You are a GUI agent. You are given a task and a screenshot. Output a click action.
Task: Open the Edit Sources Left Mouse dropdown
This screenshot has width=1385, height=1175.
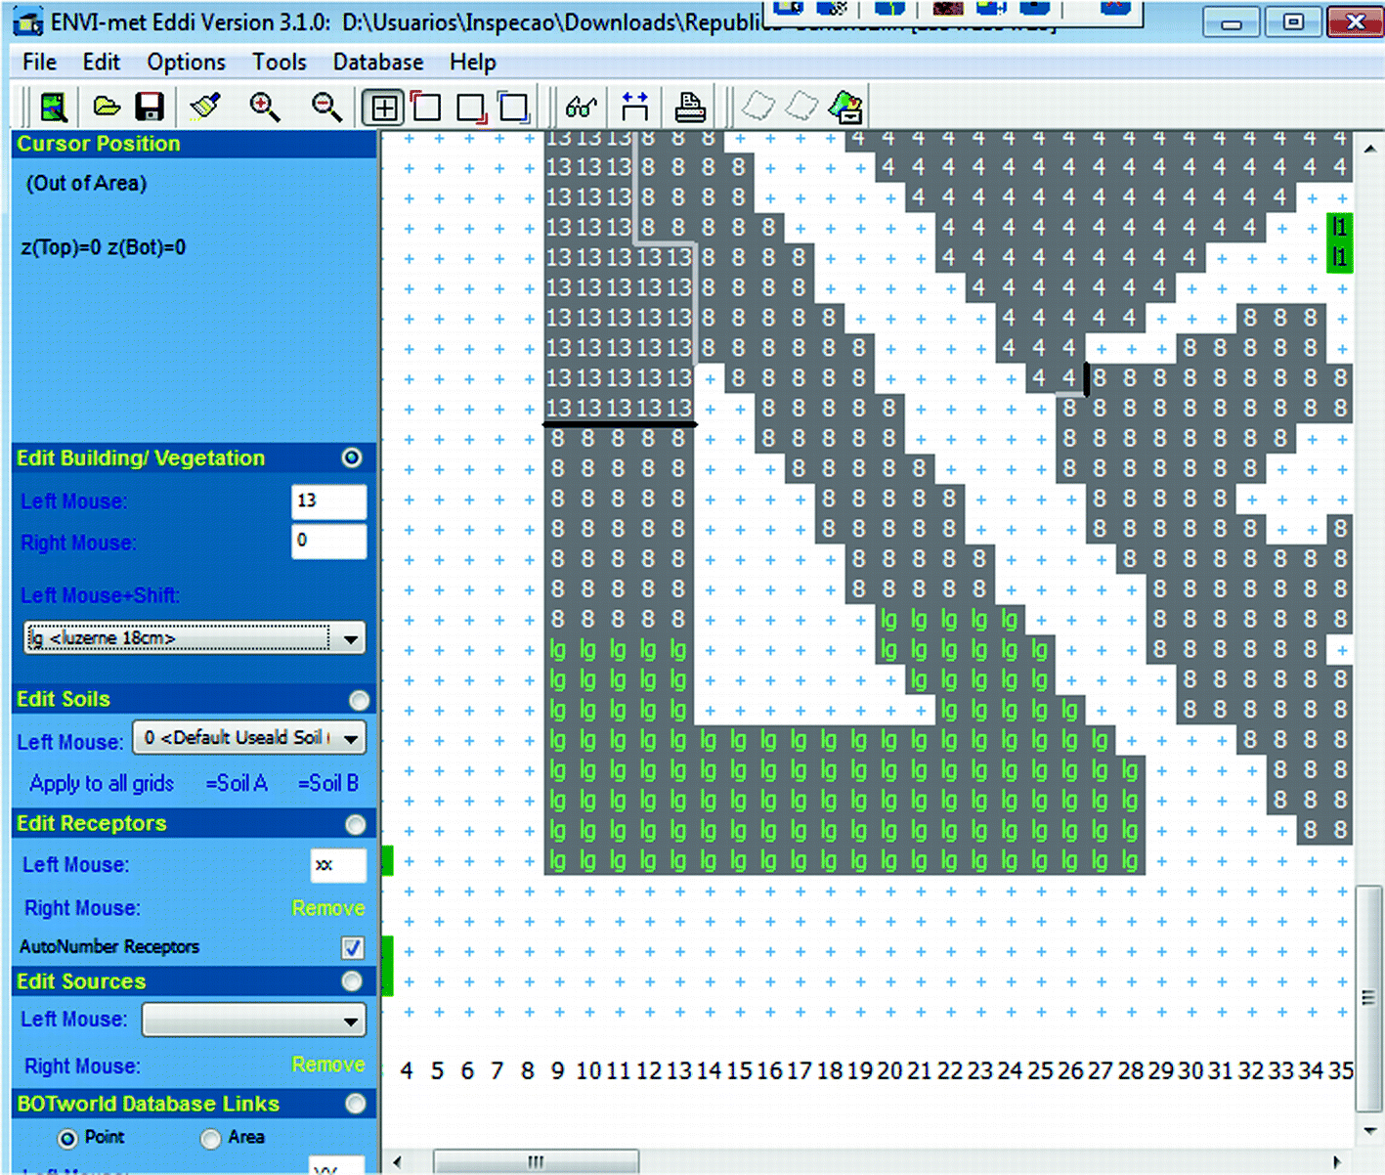(x=350, y=1022)
